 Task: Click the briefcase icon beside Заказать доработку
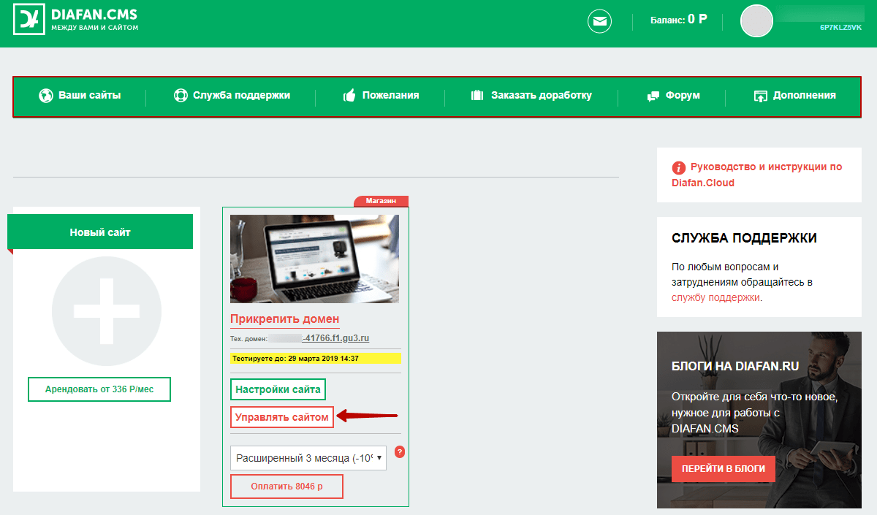click(x=478, y=95)
